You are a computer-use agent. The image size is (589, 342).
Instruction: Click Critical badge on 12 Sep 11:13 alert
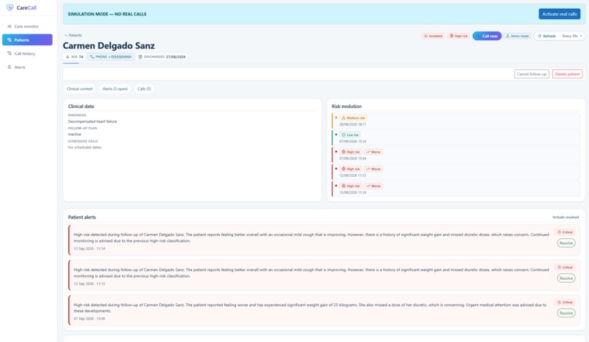565,267
